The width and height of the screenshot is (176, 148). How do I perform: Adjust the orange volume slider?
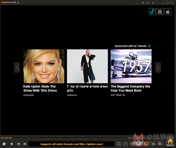click(x=149, y=138)
